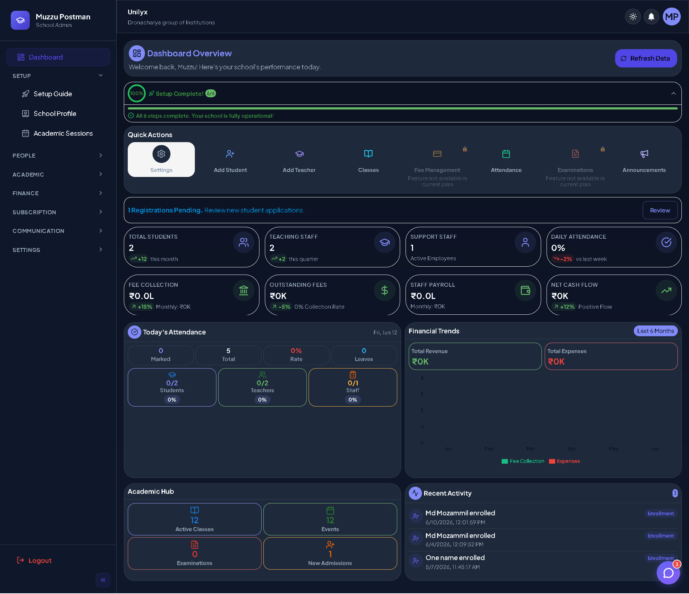Expand the PEOPLE sidebar section
Screen dimensions: 689x594
click(x=58, y=155)
